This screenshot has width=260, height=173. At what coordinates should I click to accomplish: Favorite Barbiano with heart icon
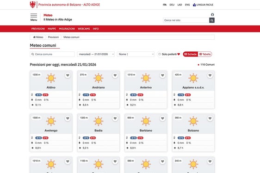click(162, 118)
